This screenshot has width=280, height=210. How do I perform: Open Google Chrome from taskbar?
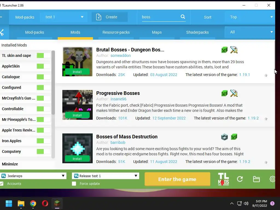[33, 203]
